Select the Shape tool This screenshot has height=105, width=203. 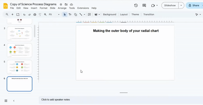pos(75,15)
